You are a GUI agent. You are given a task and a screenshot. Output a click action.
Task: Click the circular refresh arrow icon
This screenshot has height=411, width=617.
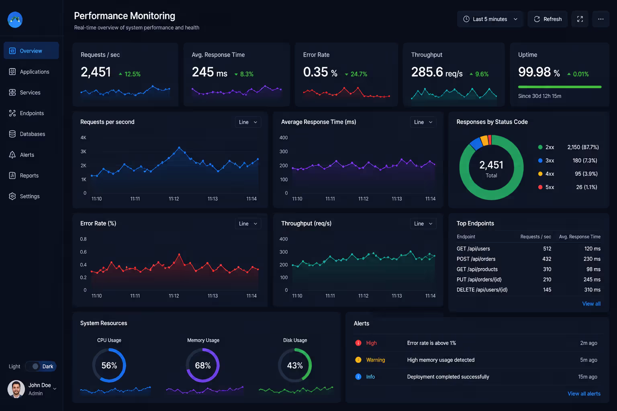coord(537,19)
